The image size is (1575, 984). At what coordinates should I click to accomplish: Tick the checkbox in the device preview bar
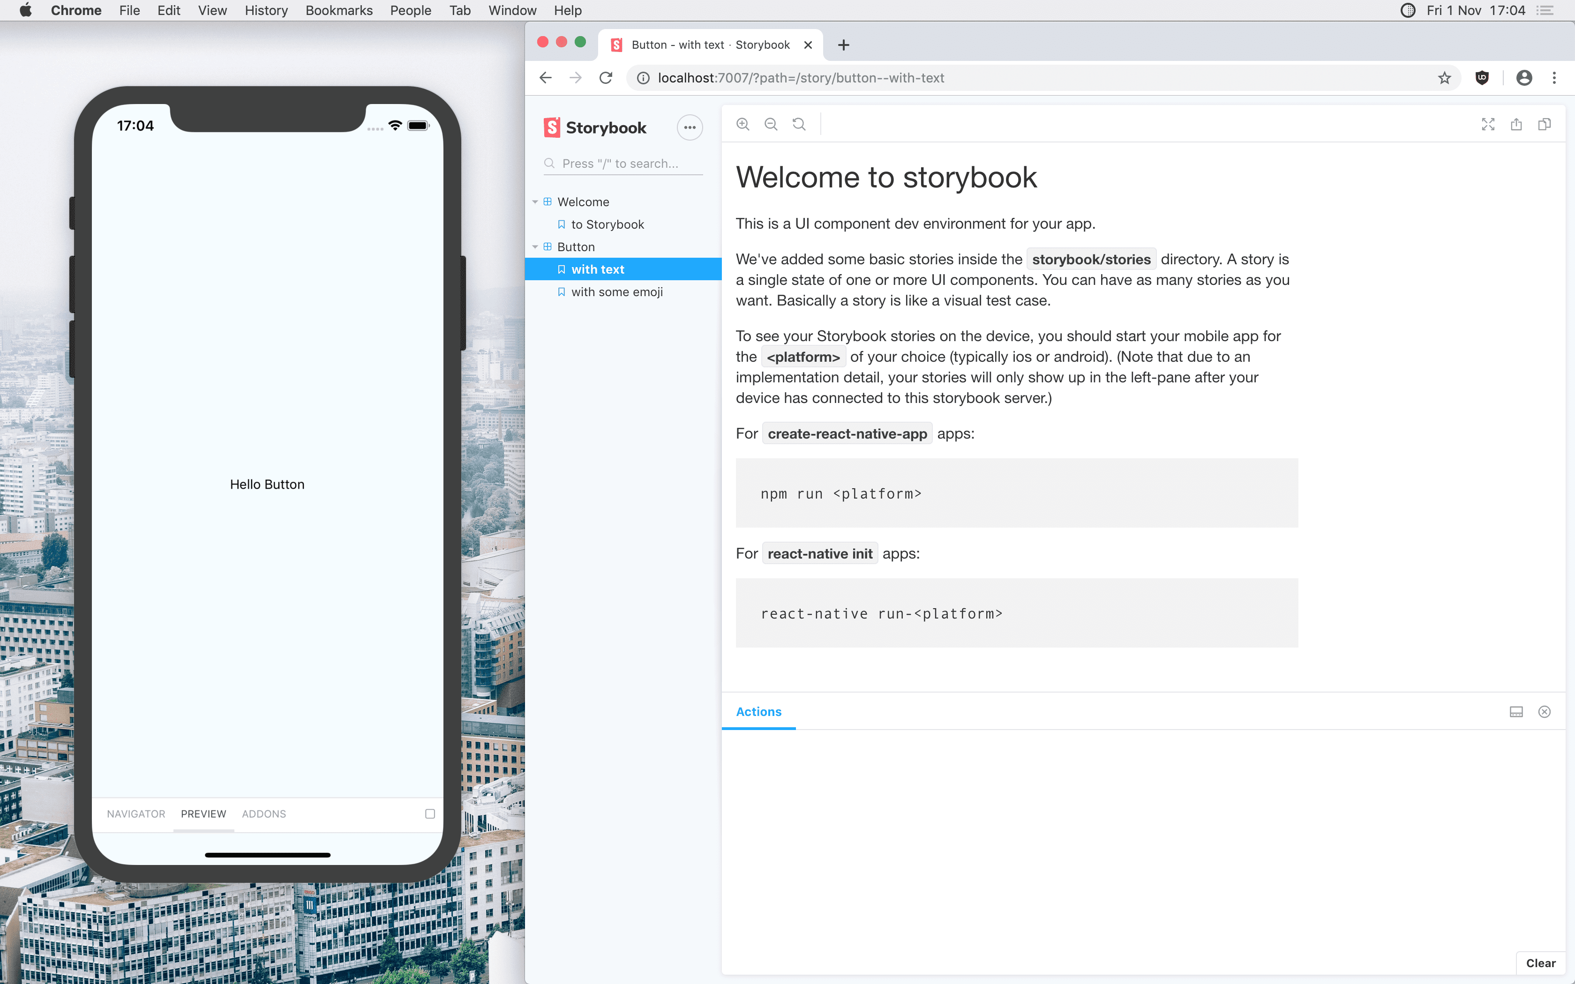point(429,813)
